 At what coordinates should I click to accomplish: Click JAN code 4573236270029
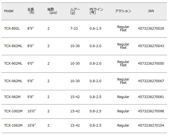coord(151,29)
